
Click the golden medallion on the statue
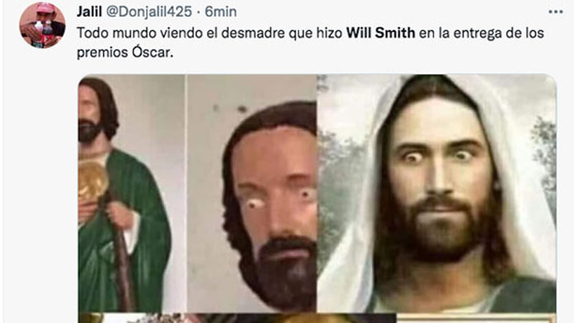(x=93, y=182)
